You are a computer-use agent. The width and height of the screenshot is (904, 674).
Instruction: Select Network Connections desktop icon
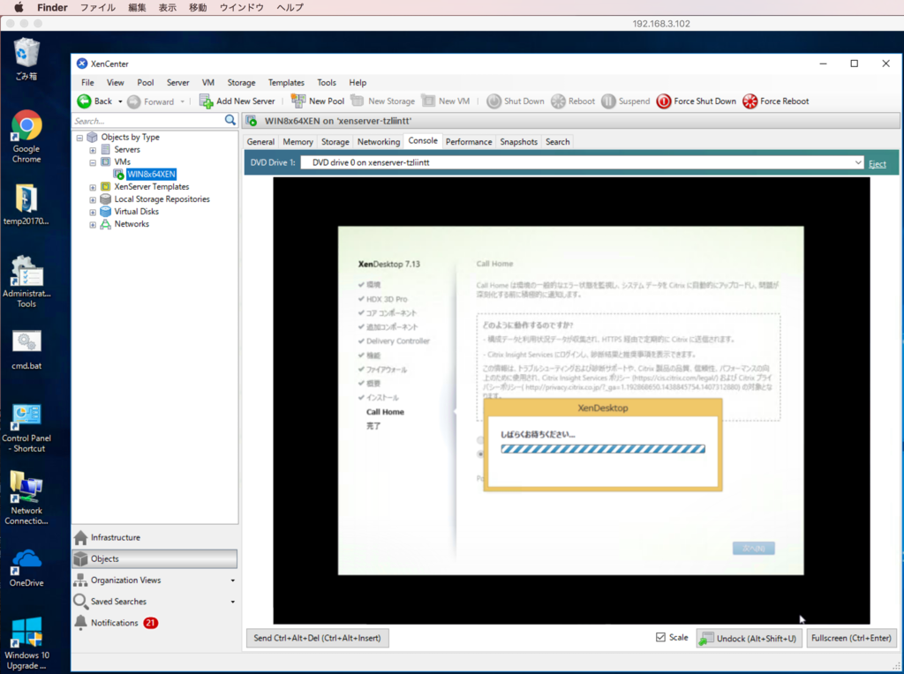[x=26, y=498]
